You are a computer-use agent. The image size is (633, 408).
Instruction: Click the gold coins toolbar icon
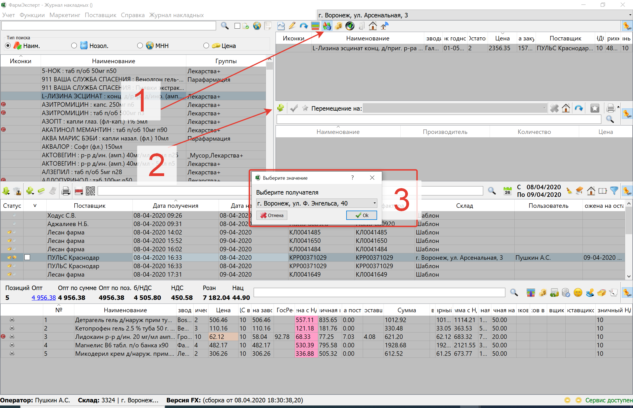pos(338,26)
